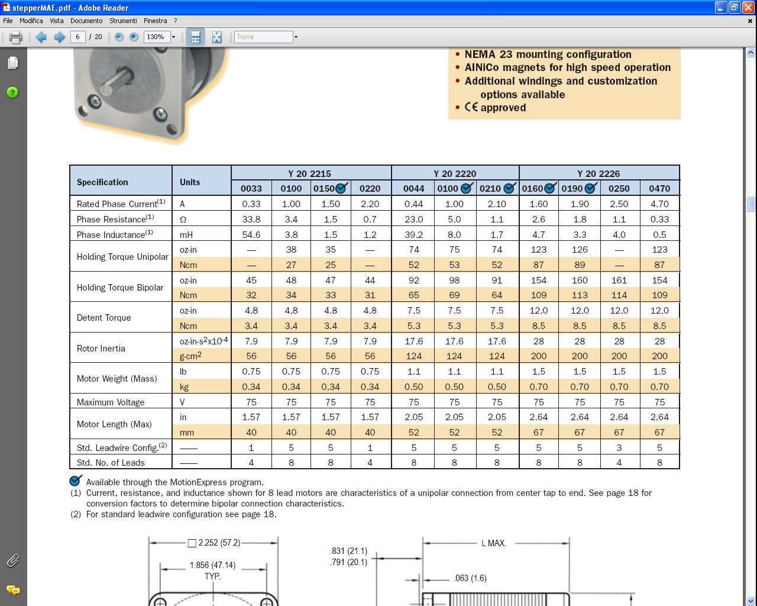The height and width of the screenshot is (606, 757).
Task: Click the Print icon in the toolbar
Action: [x=16, y=37]
